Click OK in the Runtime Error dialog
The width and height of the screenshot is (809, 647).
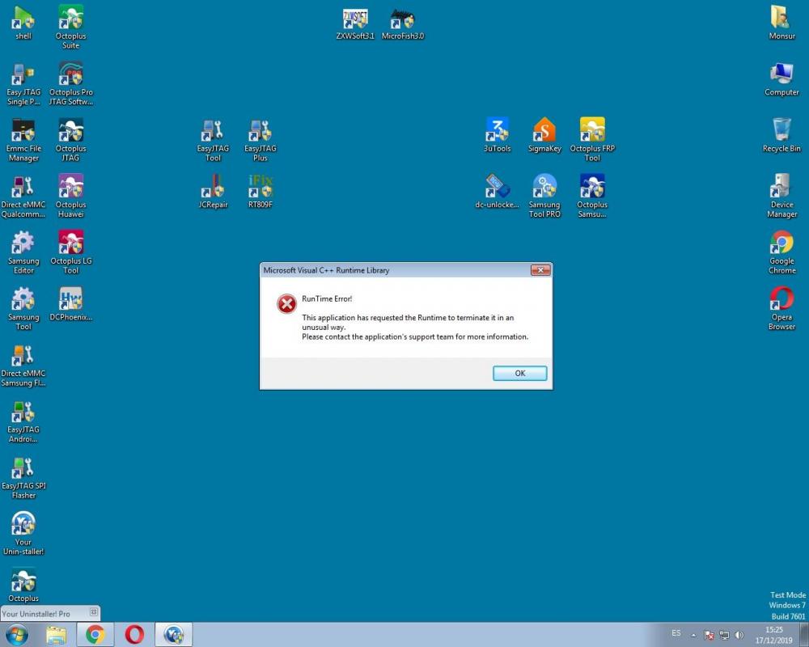click(519, 373)
